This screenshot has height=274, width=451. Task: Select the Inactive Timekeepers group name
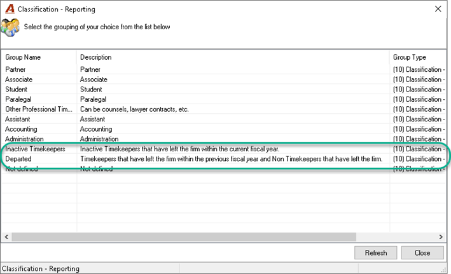35,149
